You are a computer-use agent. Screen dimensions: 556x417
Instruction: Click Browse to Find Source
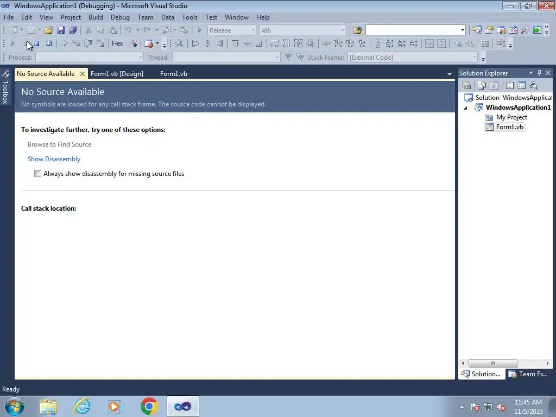point(59,144)
